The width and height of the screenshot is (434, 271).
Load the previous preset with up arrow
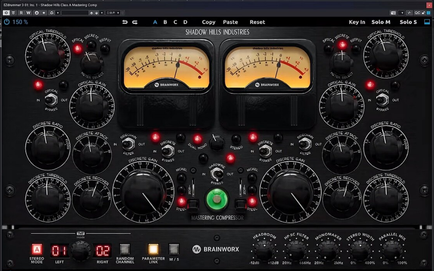[91, 13]
